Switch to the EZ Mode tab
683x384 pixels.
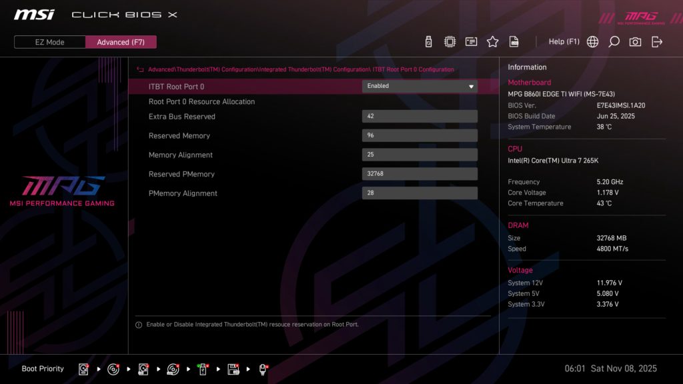click(49, 41)
